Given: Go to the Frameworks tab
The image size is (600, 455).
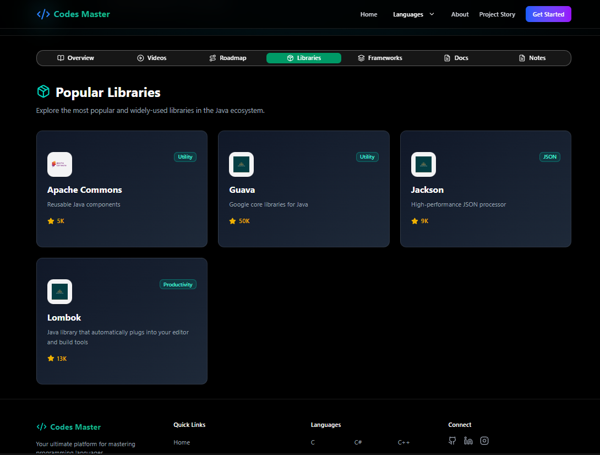Looking at the screenshot, I should 380,58.
